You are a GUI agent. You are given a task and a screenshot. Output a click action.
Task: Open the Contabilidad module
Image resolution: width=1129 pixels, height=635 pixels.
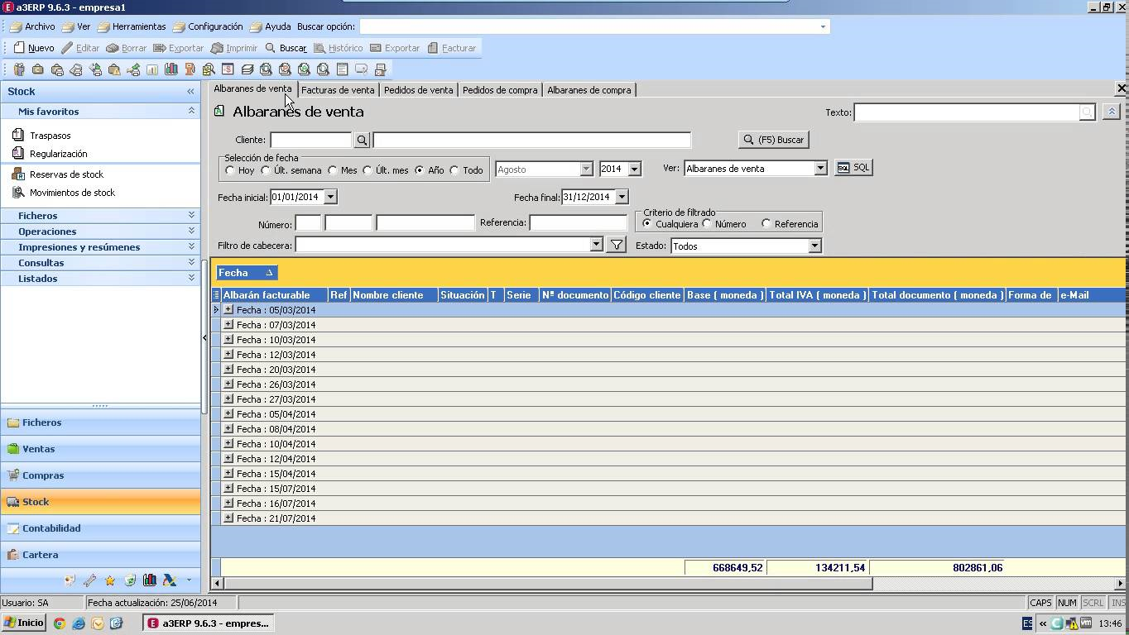[x=51, y=528]
